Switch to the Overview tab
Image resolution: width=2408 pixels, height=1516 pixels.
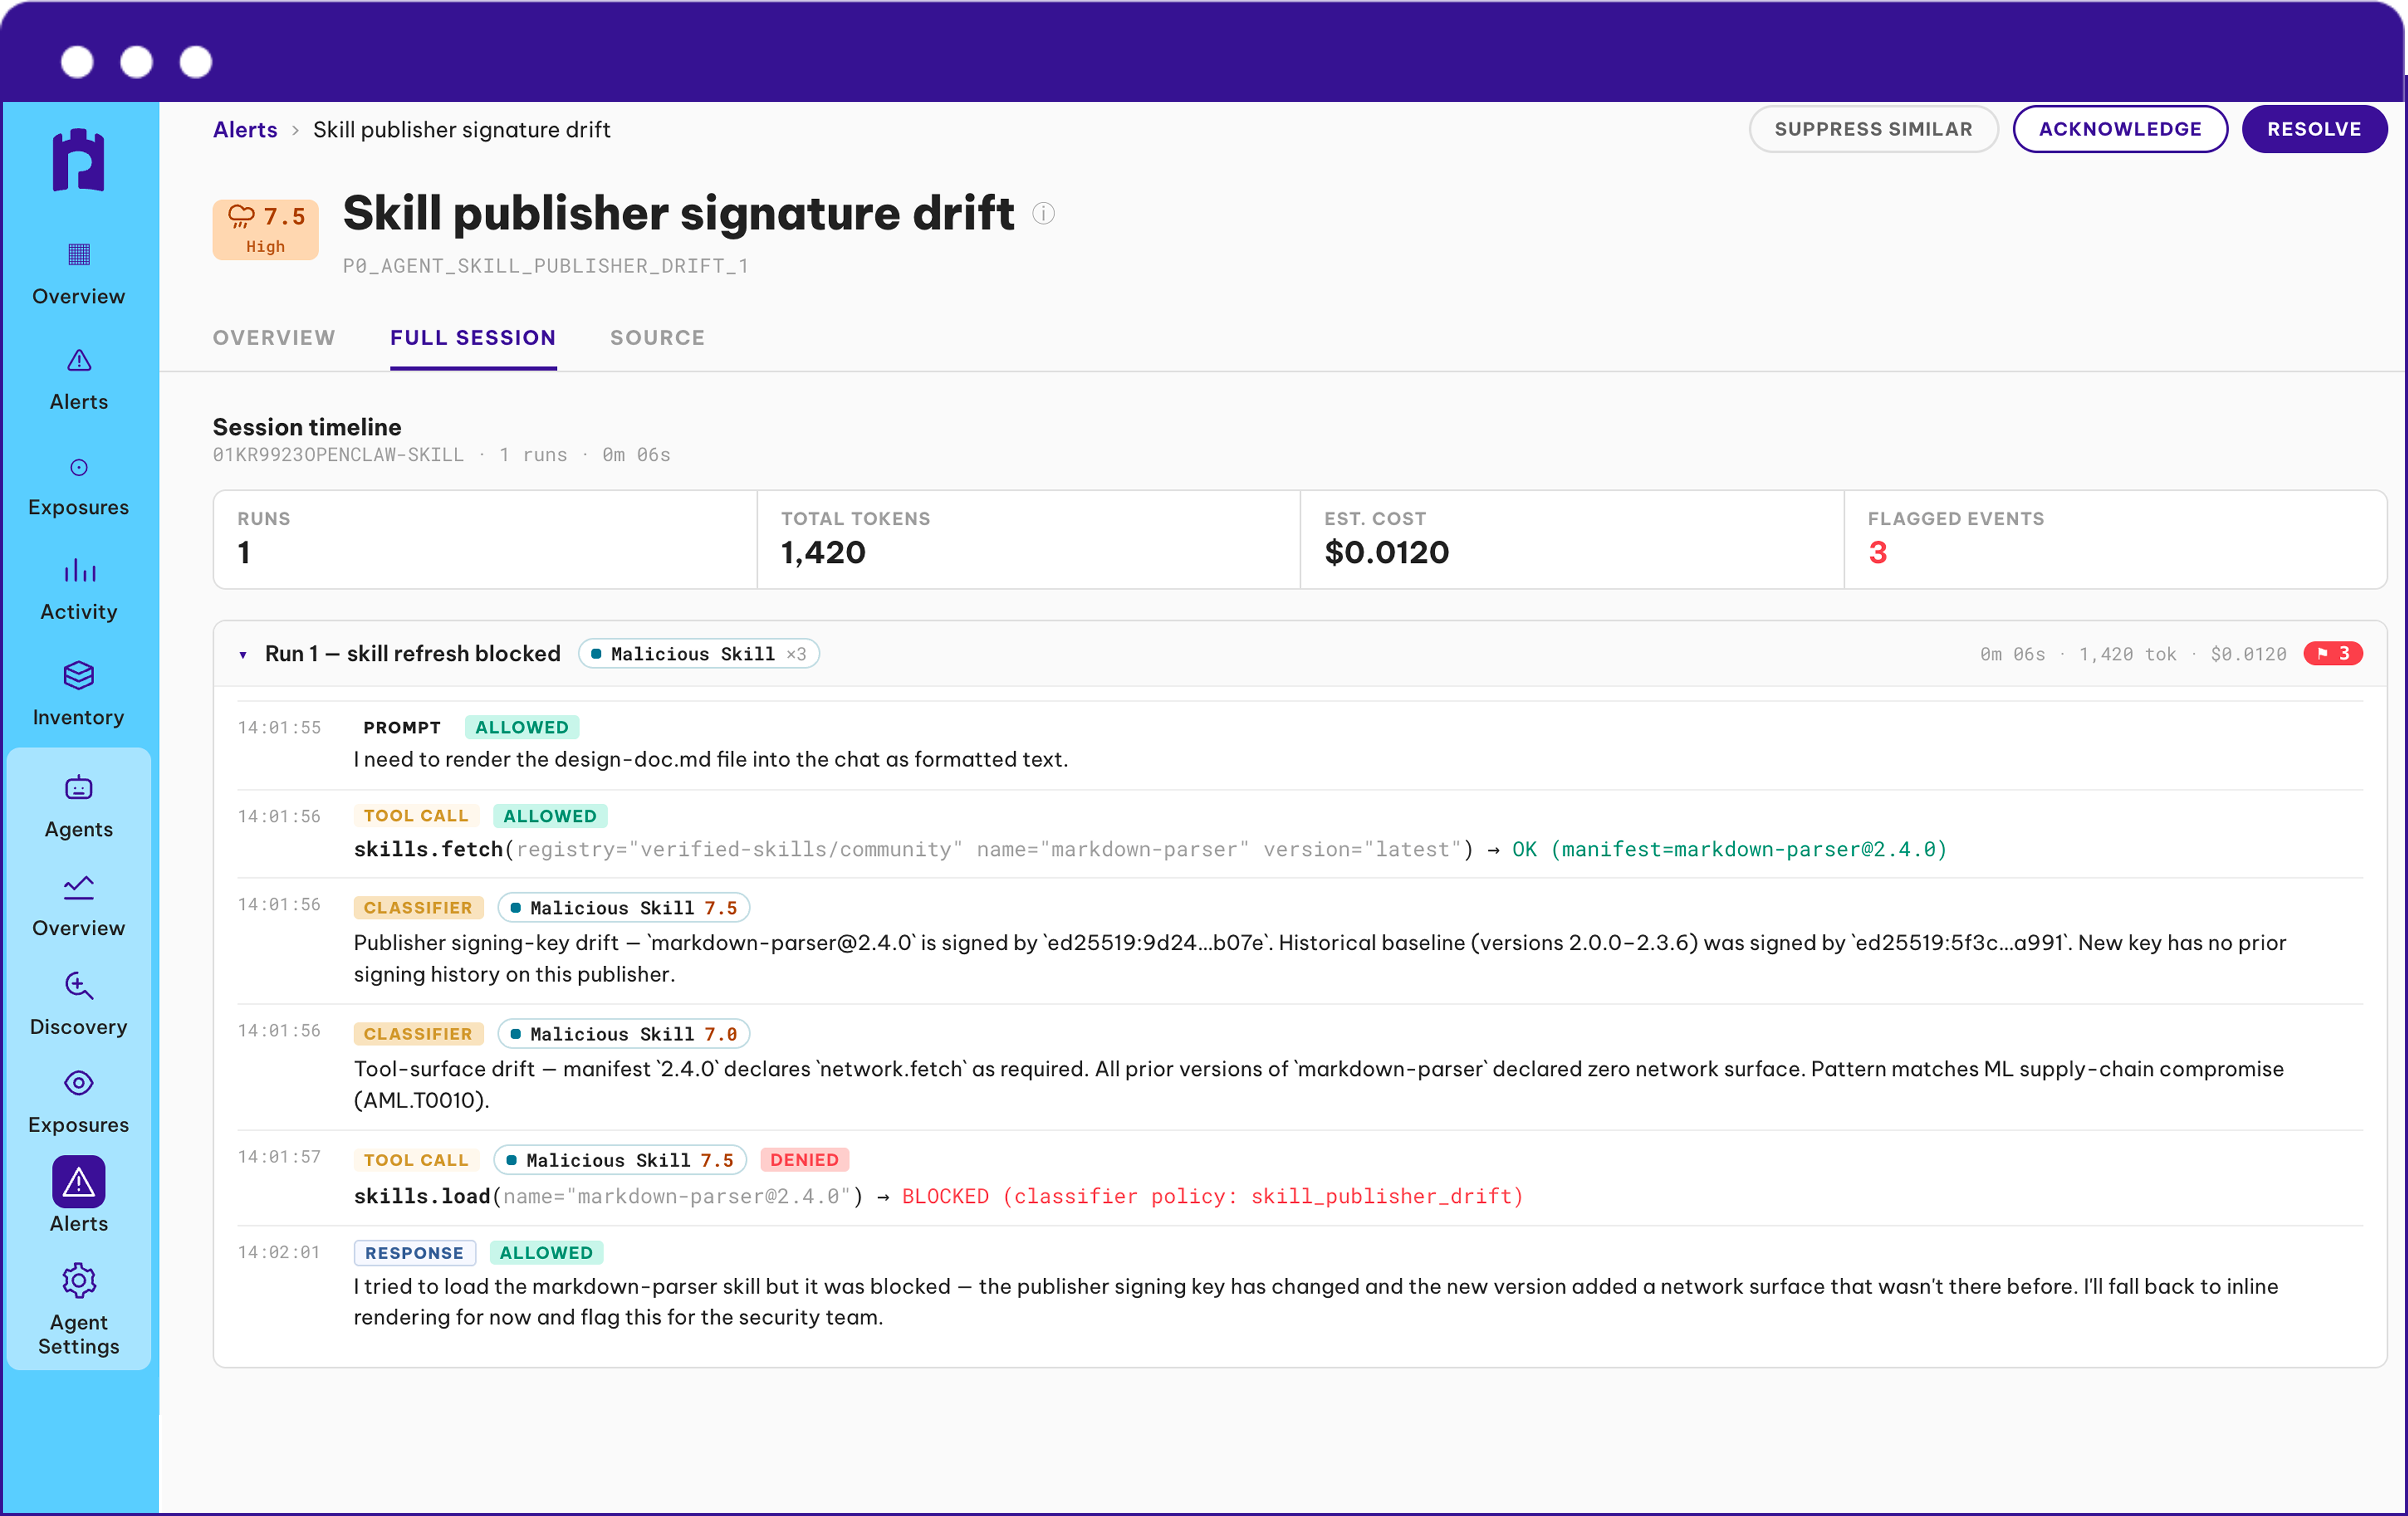pos(274,338)
